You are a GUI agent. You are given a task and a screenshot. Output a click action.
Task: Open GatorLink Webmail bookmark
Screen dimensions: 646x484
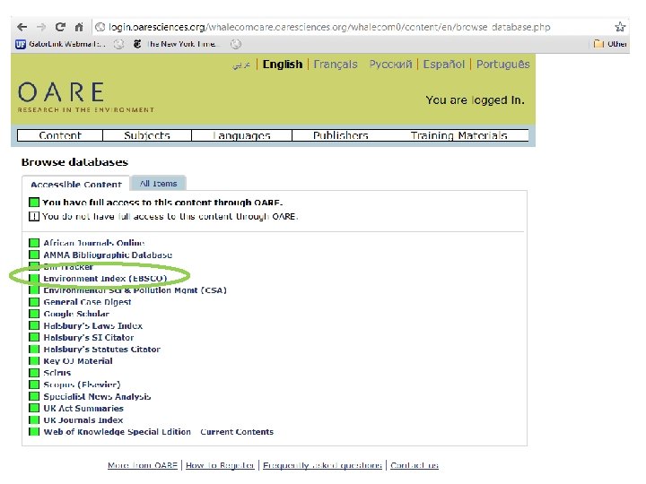60,44
